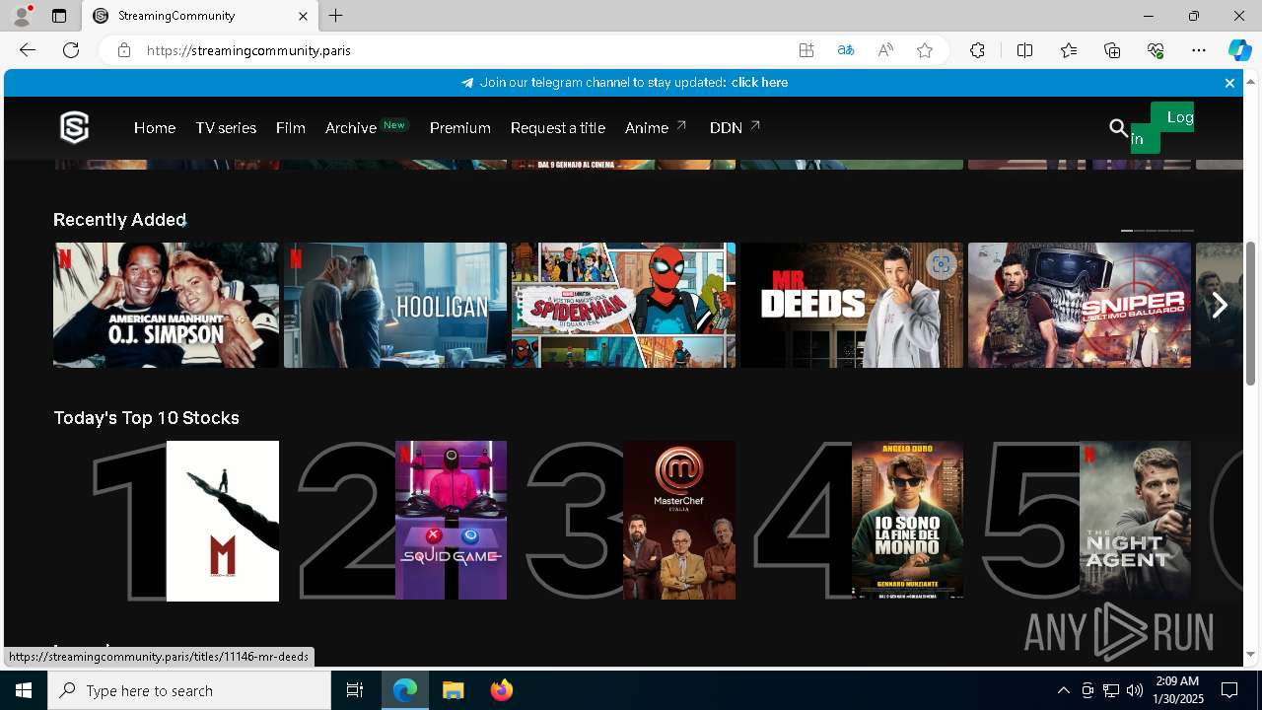The height and width of the screenshot is (710, 1262).
Task: Activate the read aloud icon
Action: pyautogui.click(x=885, y=50)
